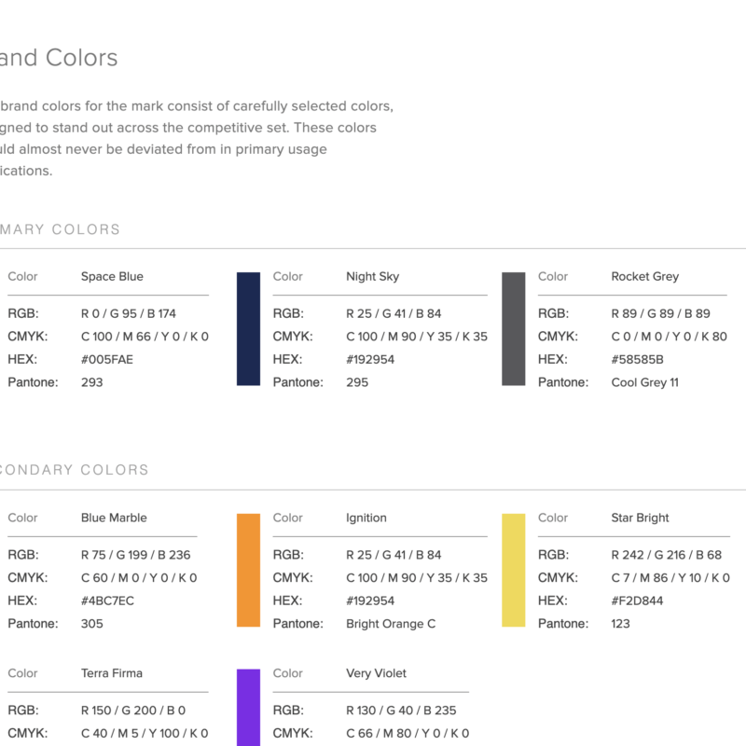This screenshot has width=746, height=746.
Task: Select the Rocket Grey color name
Action: (644, 276)
